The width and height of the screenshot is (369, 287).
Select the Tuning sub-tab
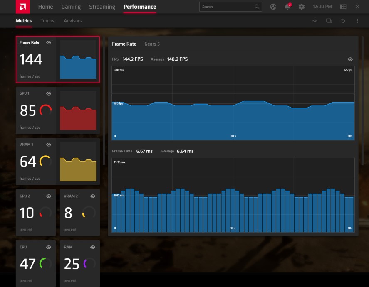[x=47, y=21]
